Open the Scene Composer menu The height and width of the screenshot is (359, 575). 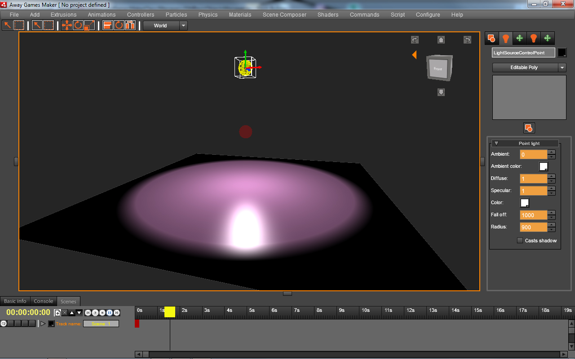(284, 15)
